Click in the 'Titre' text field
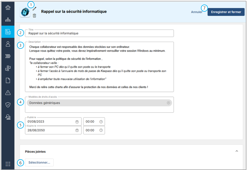Image resolution: width=247 pixels, height=170 pixels. point(99,33)
